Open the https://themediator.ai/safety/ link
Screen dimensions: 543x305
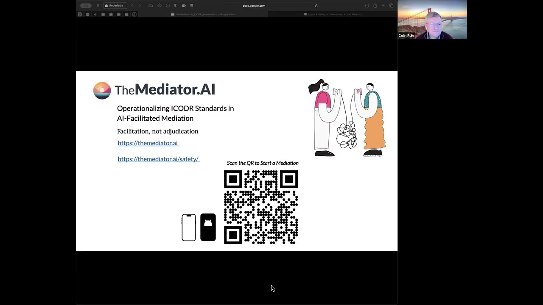click(x=159, y=159)
